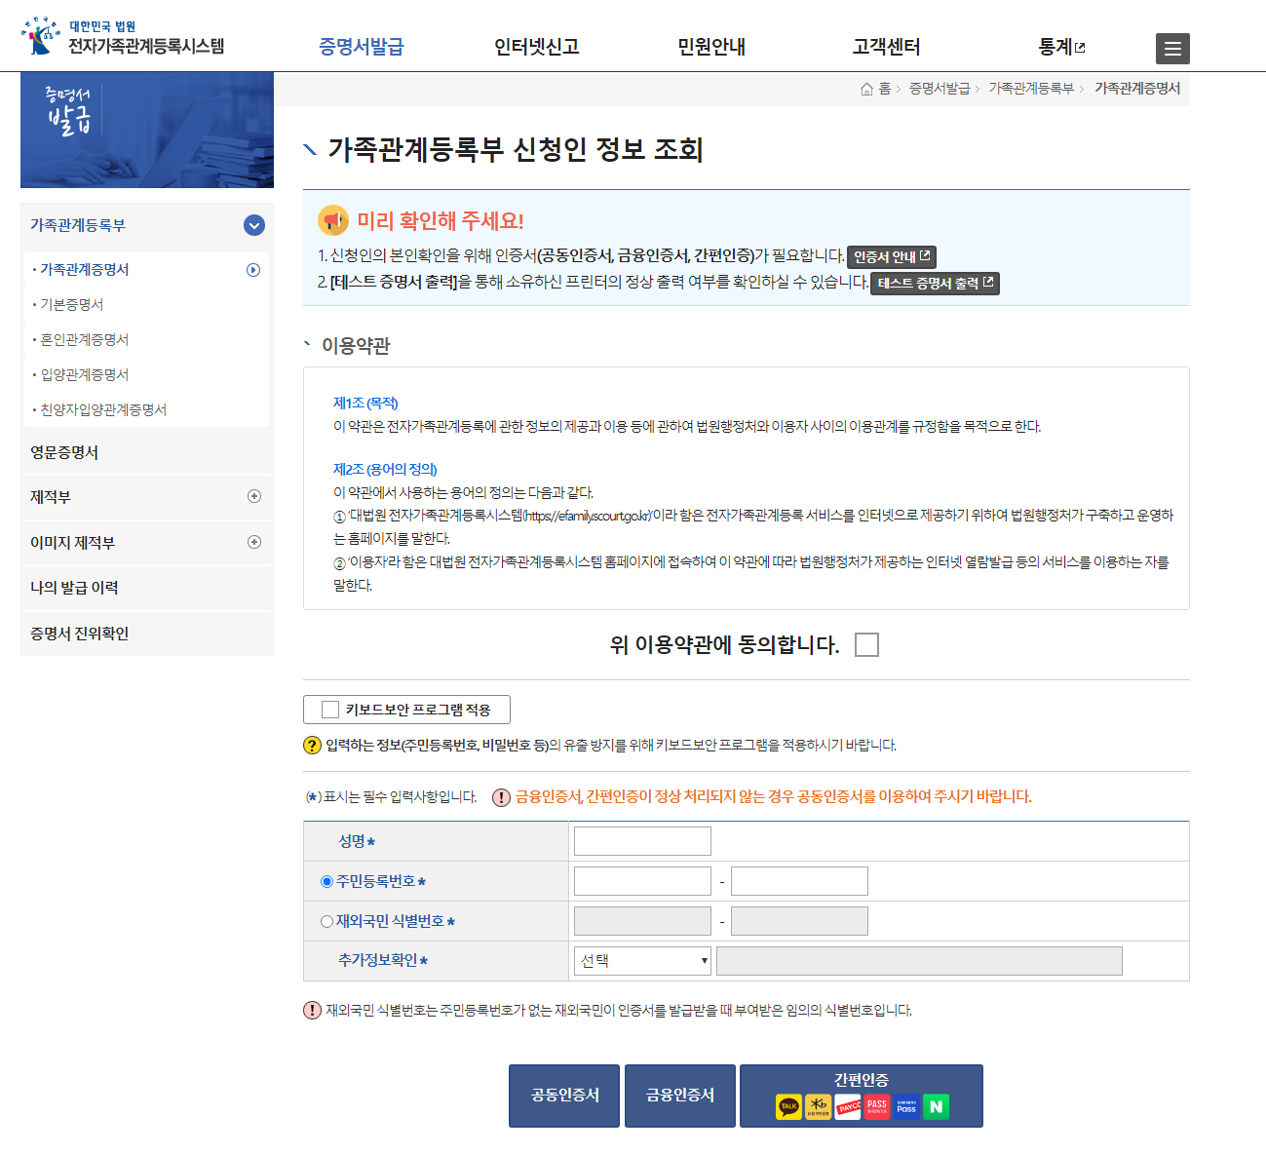Click the Naver N icon under 간편인증
1266x1154 pixels.
pos(936,1107)
